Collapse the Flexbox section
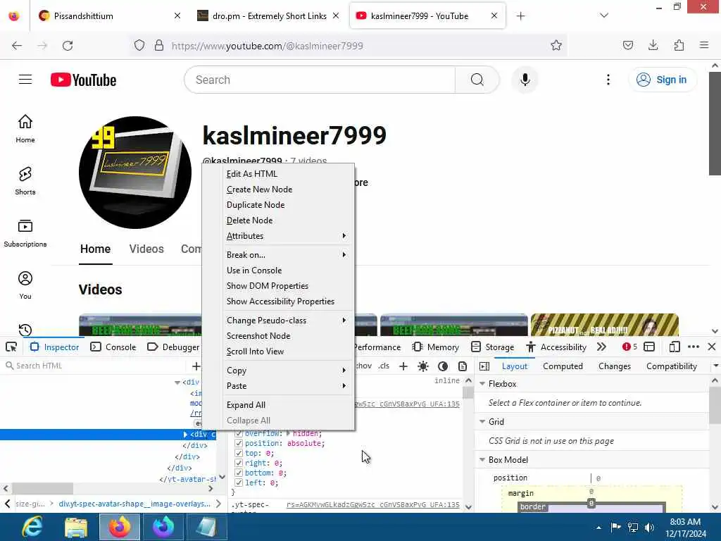Screen dimensions: 721x541 [482, 384]
